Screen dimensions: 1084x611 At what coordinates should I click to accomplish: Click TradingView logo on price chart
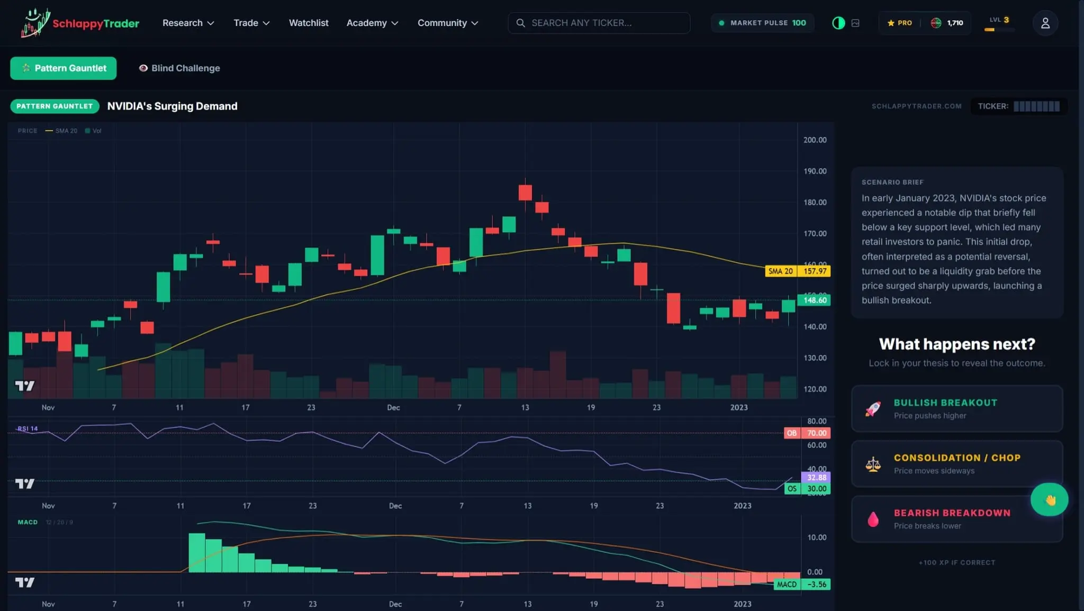point(24,386)
